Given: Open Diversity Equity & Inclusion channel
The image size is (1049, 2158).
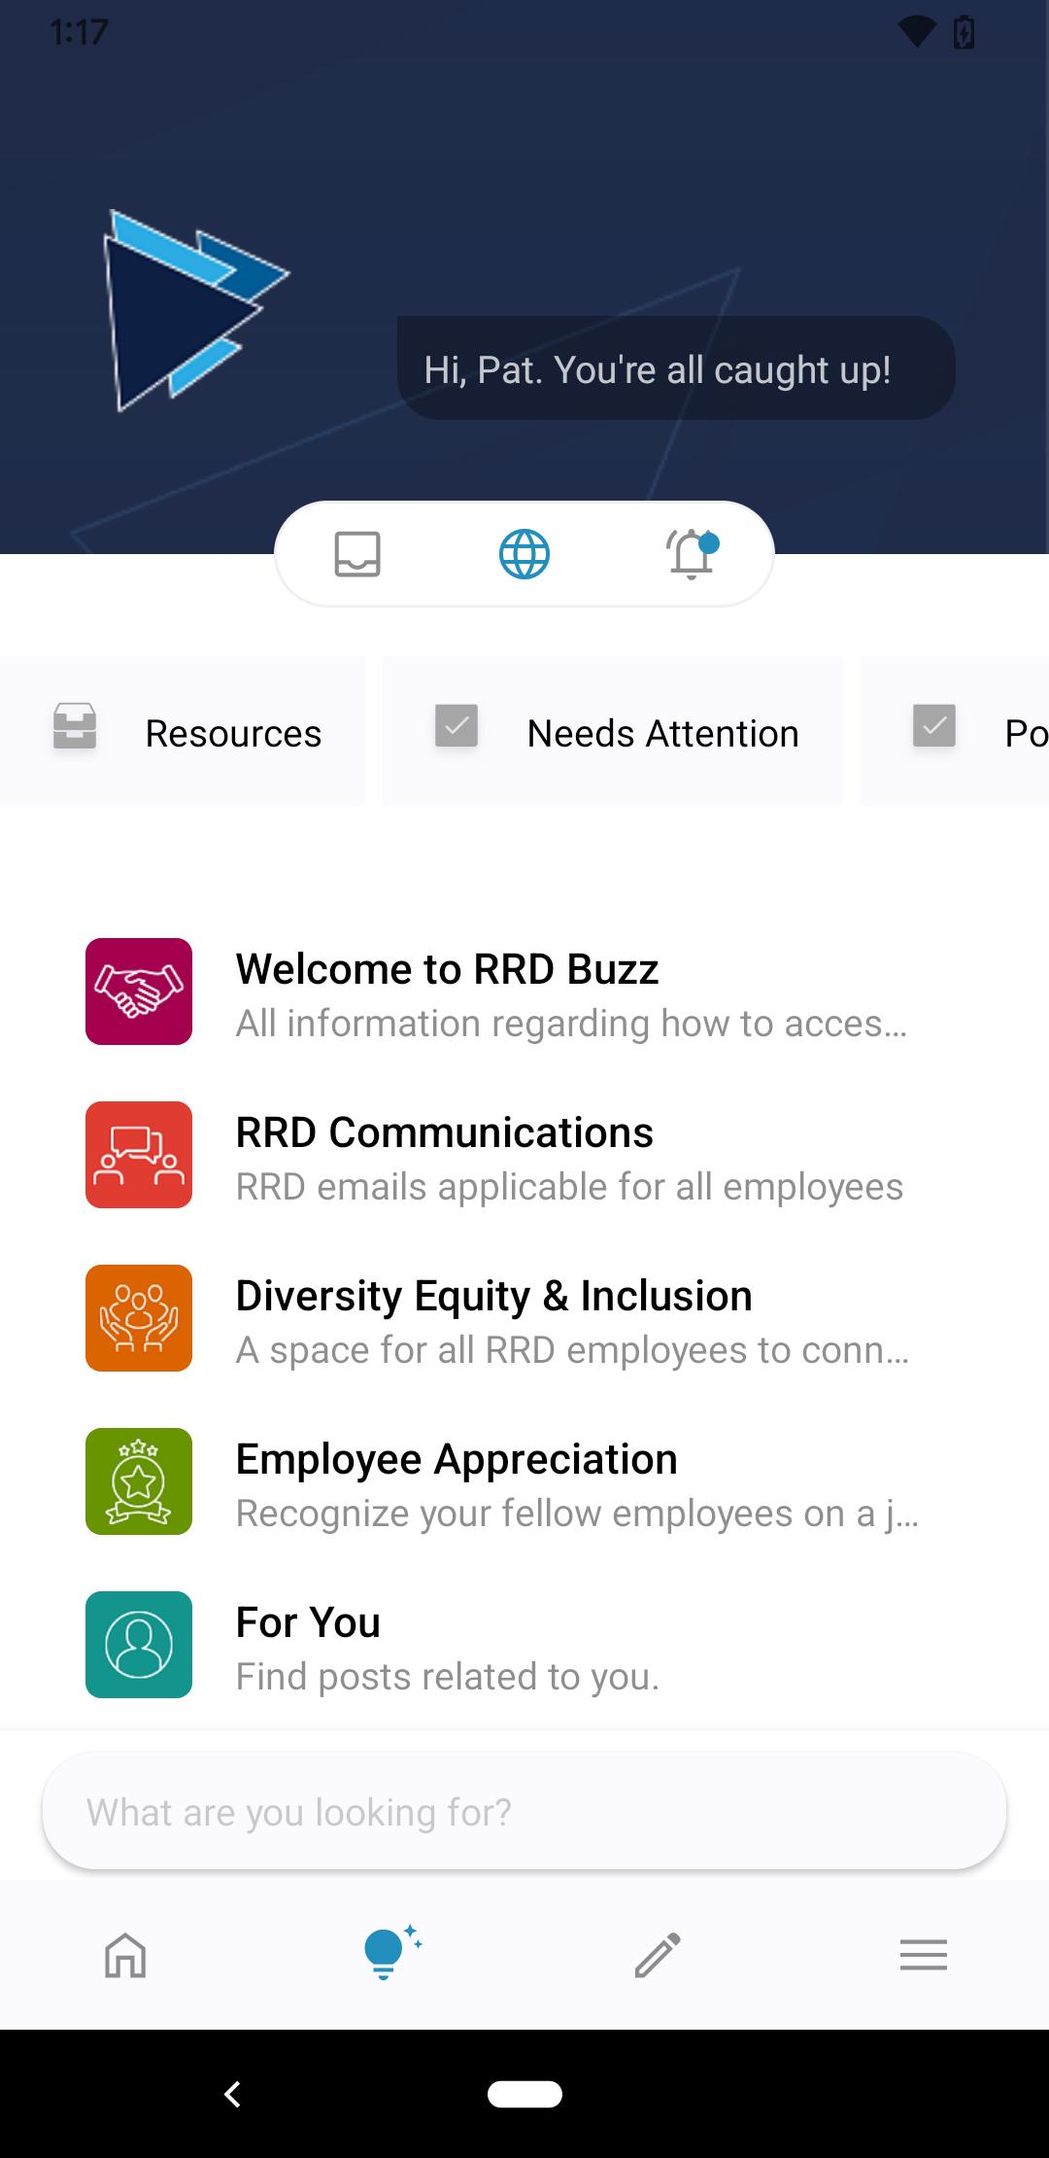Looking at the screenshot, I should [524, 1318].
